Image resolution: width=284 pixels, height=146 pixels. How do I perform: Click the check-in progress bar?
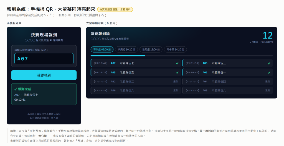(181, 56)
